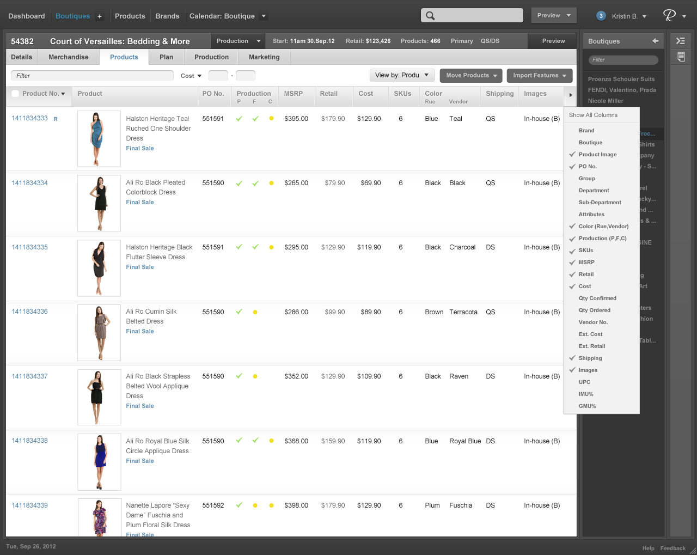Toggle the select-all checkbox in table header
697x555 pixels.
15,94
